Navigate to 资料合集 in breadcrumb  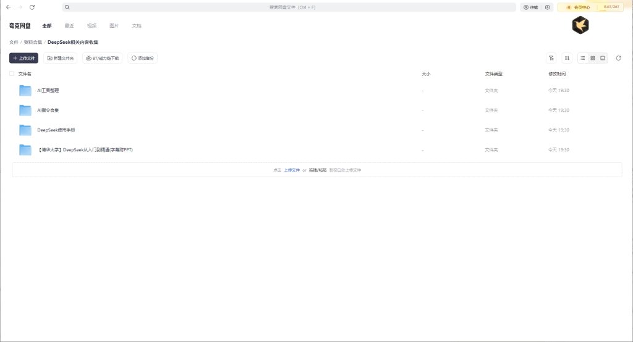33,42
